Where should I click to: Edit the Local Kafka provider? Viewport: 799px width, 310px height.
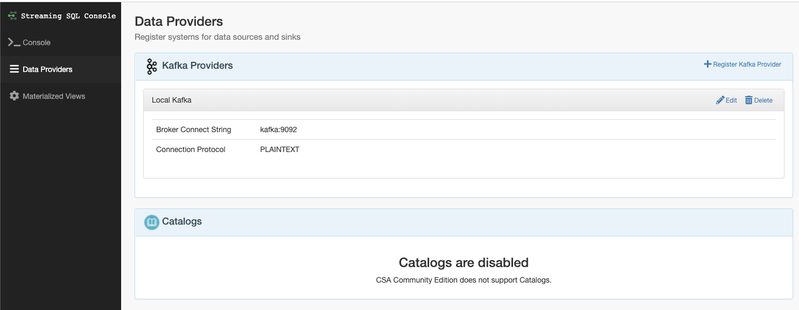click(x=731, y=100)
